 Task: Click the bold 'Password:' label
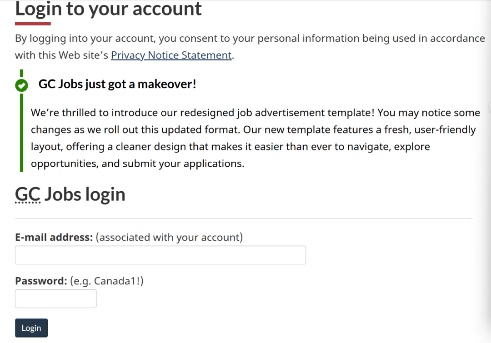tap(41, 281)
